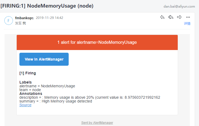Click the 2019-11-29 14:42 timestamp
The width and height of the screenshot is (199, 126).
tap(50, 18)
